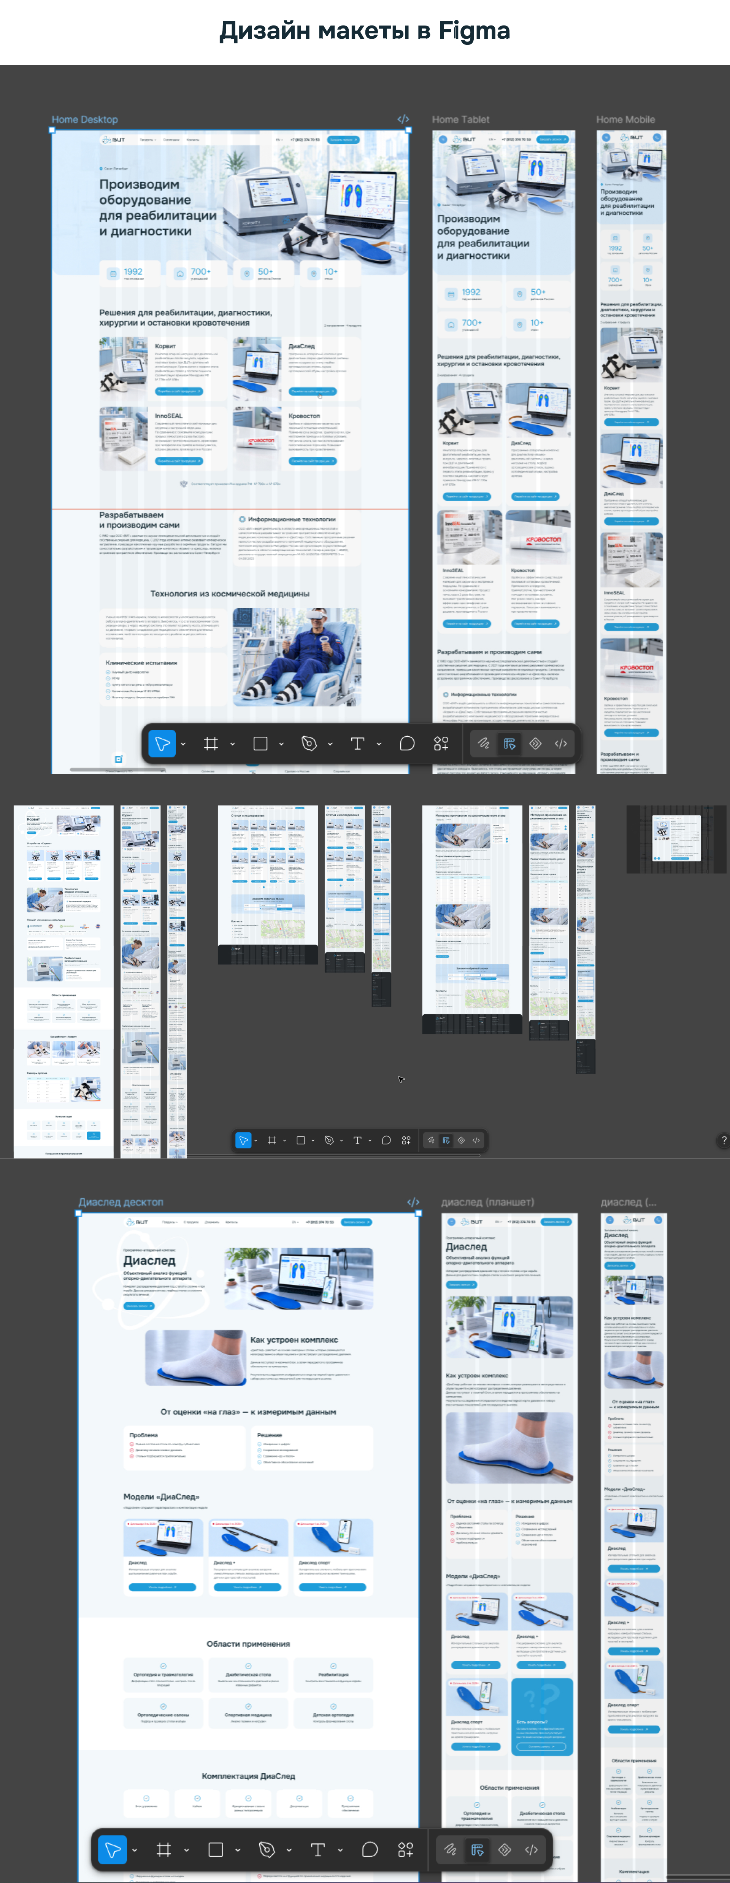Select the Move tool in the small overview canvas toolbar
730x1883 pixels.
243,1140
